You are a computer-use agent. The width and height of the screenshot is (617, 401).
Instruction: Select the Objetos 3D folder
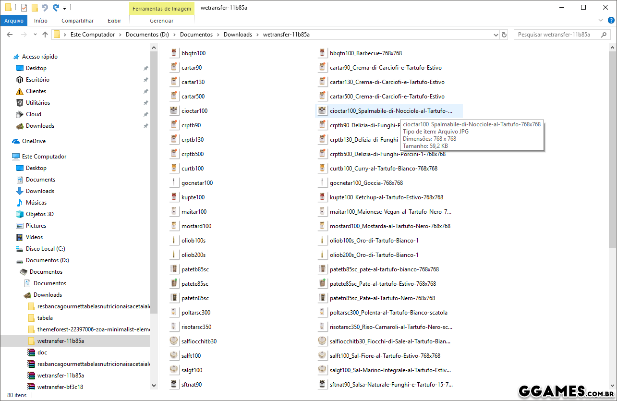(39, 214)
